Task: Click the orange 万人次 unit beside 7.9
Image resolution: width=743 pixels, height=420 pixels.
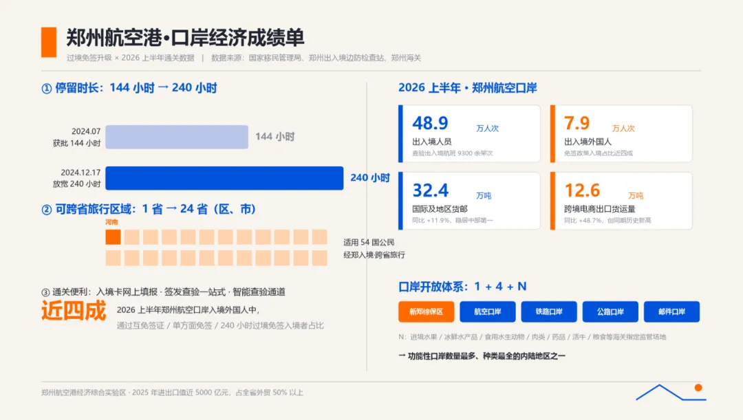Action: 623,129
